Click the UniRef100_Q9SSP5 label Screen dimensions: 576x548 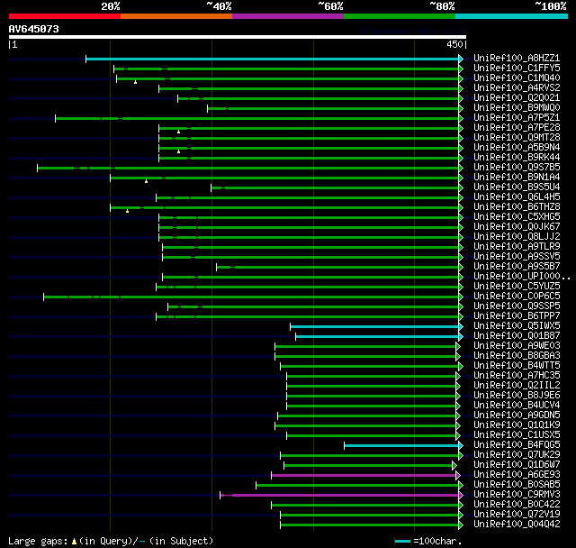coord(517,306)
